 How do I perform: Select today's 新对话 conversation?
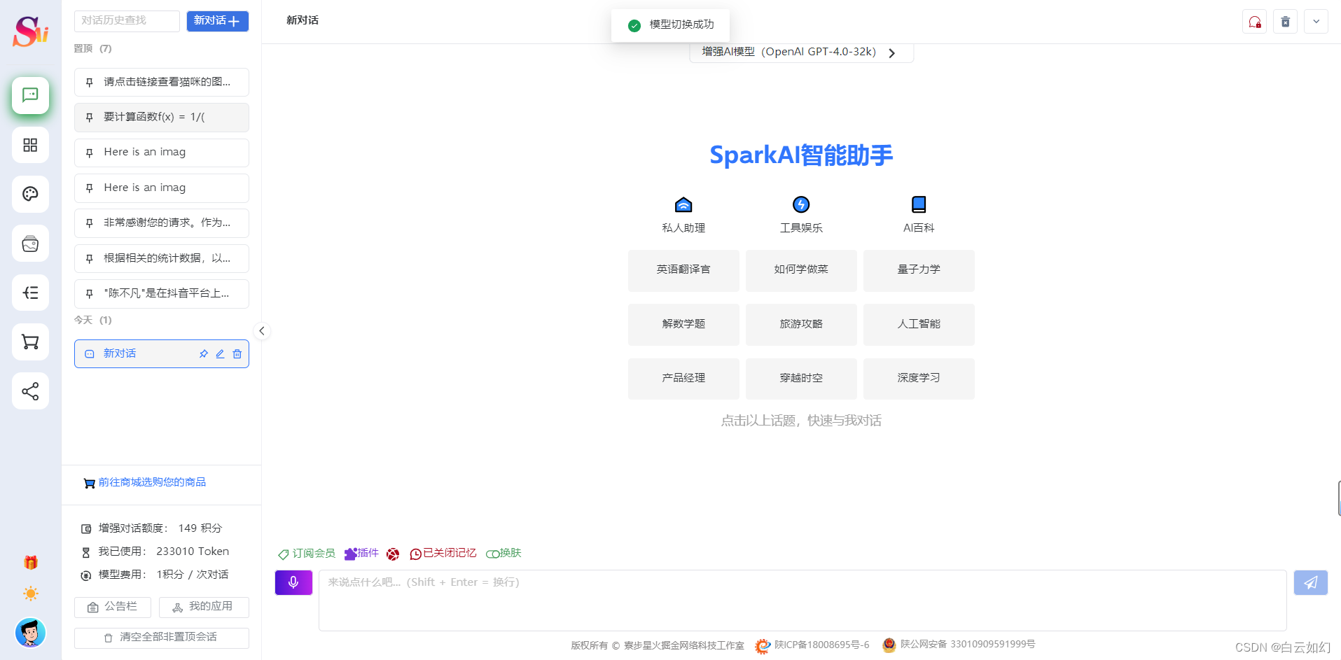coord(162,354)
